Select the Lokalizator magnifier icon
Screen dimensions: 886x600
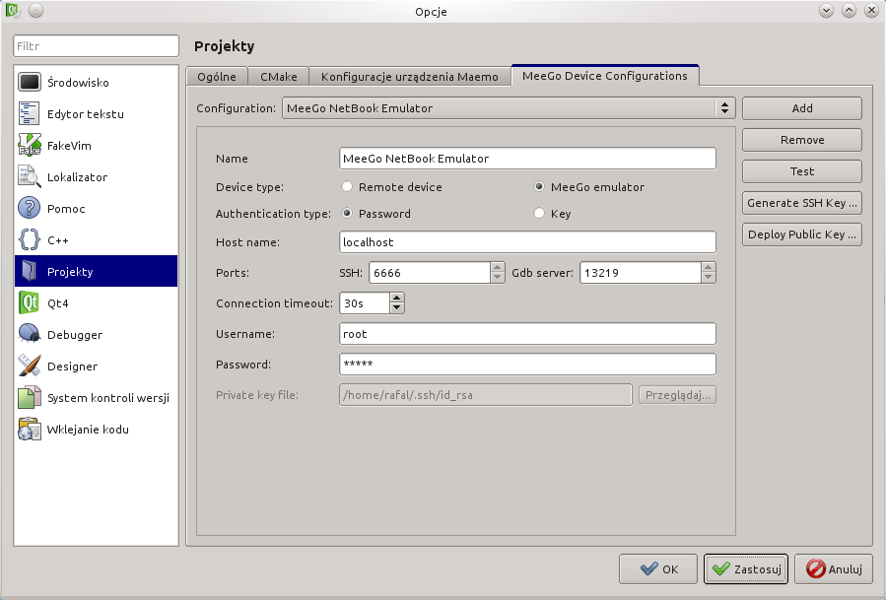(30, 176)
